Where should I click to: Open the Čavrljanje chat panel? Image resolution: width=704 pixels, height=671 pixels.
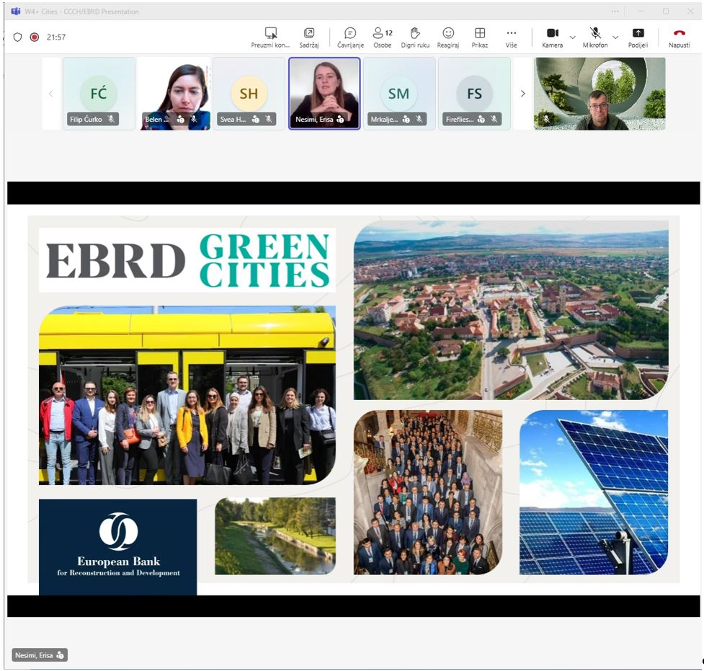click(x=350, y=33)
